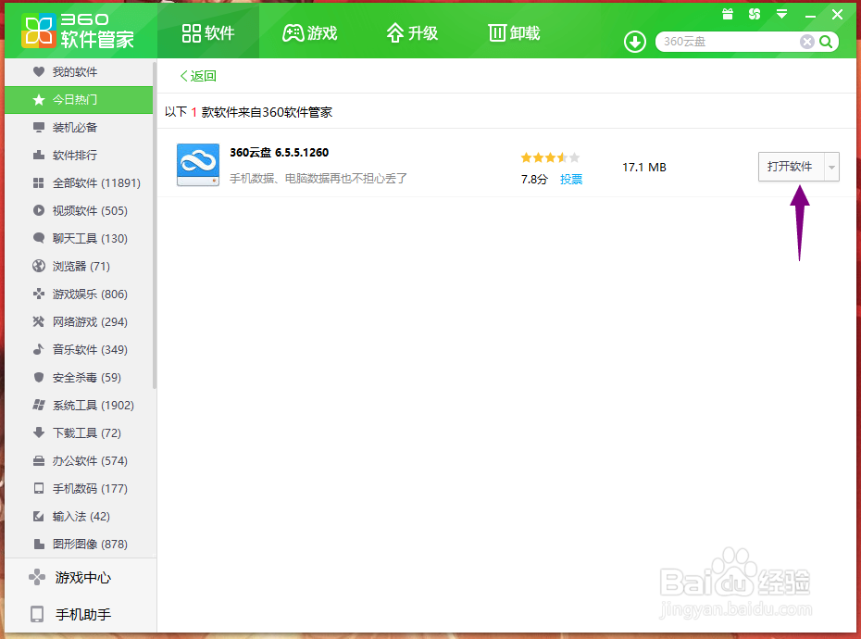861x639 pixels.
Task: Open the 软件 tab
Action: point(208,33)
